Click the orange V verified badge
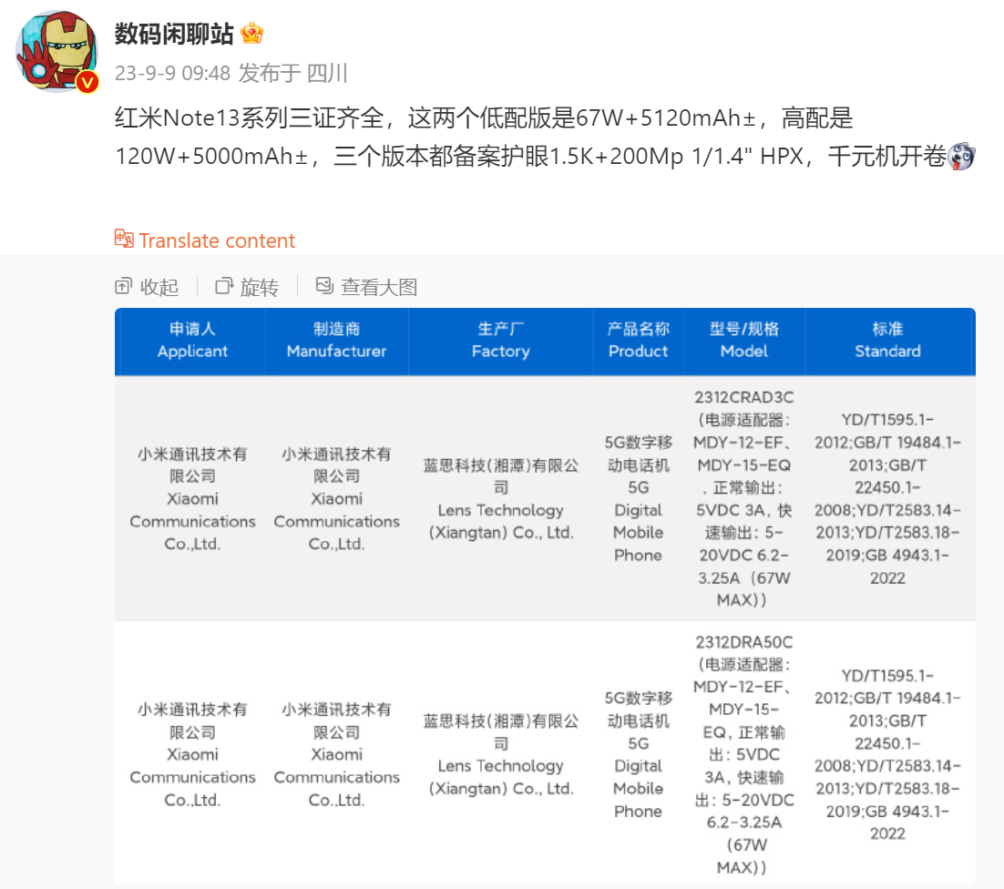Viewport: 1004px width, 889px height. tap(87, 83)
